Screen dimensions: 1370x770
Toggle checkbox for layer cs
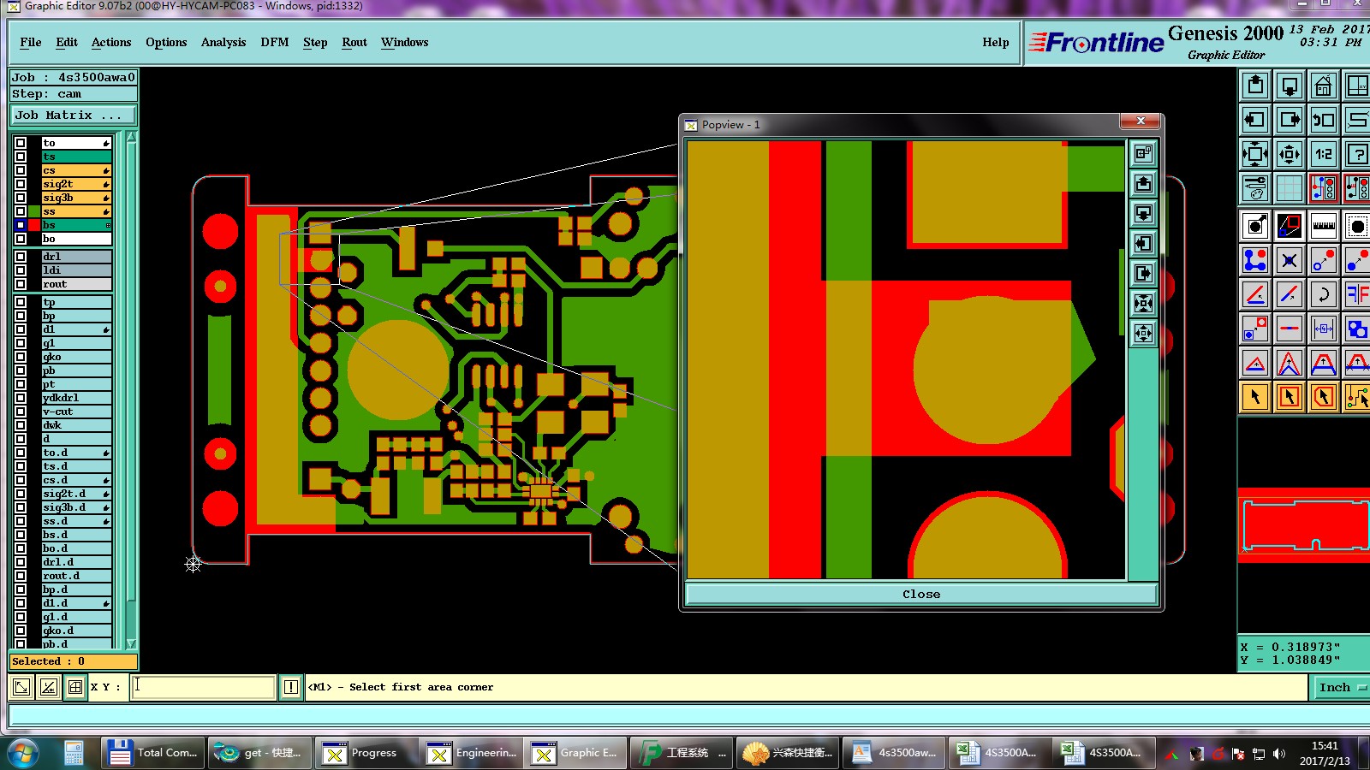click(21, 170)
